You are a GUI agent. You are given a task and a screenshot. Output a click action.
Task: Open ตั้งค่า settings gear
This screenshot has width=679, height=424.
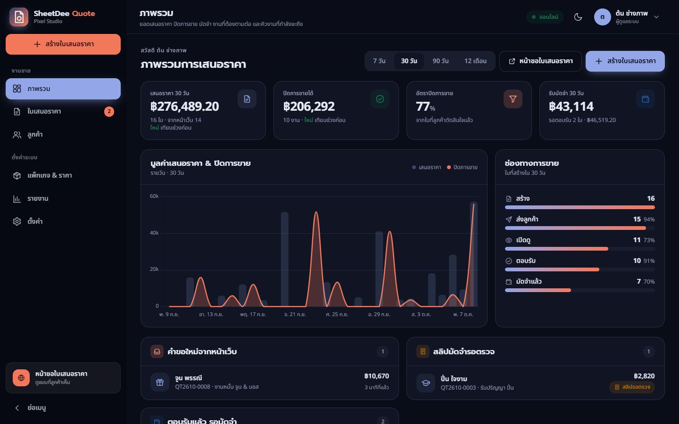tap(63, 221)
